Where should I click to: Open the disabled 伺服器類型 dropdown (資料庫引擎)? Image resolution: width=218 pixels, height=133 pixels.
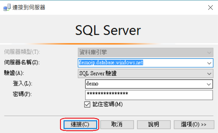(x=145, y=52)
